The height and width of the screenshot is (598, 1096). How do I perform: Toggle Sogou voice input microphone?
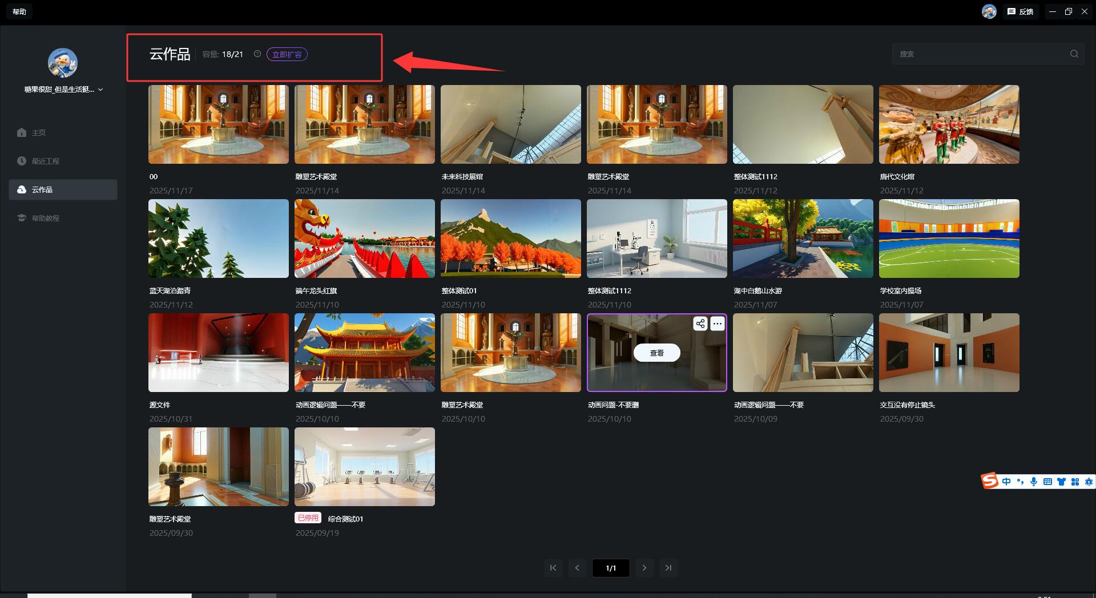[x=1033, y=482]
